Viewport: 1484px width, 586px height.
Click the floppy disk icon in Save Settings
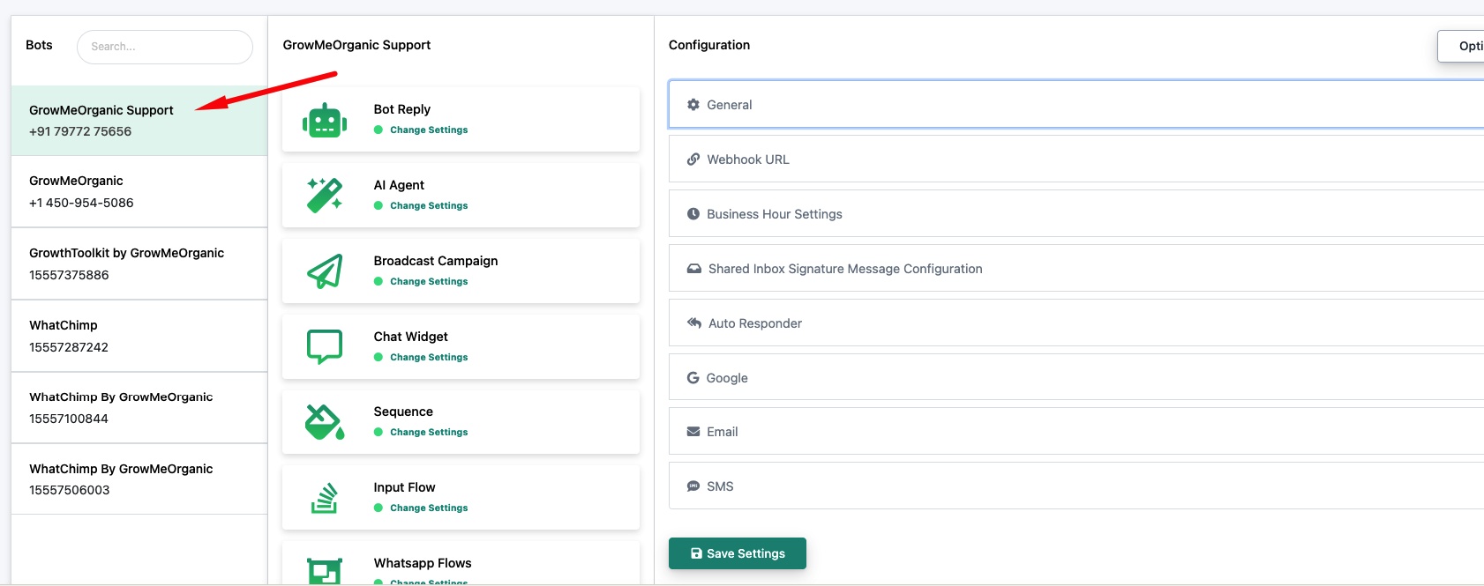click(696, 553)
